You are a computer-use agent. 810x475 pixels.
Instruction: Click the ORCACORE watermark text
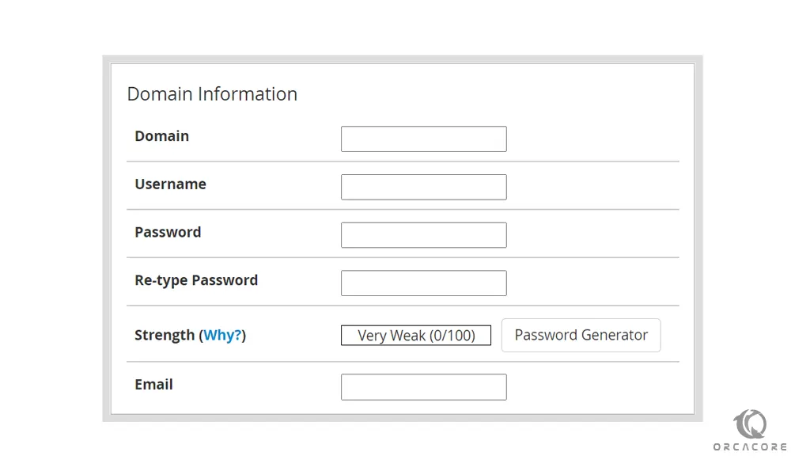coord(750,447)
